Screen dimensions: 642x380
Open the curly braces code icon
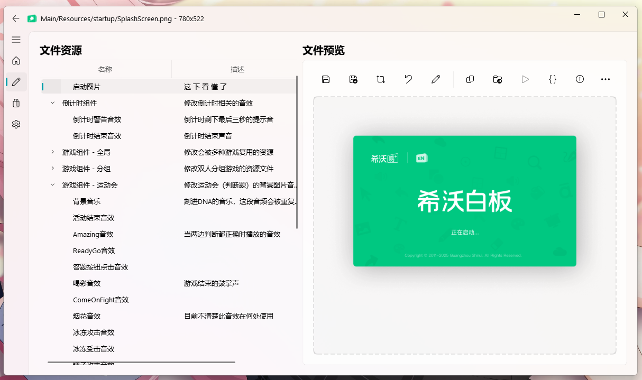tap(553, 79)
